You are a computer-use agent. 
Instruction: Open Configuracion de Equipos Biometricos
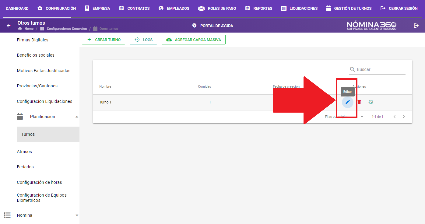point(42,198)
